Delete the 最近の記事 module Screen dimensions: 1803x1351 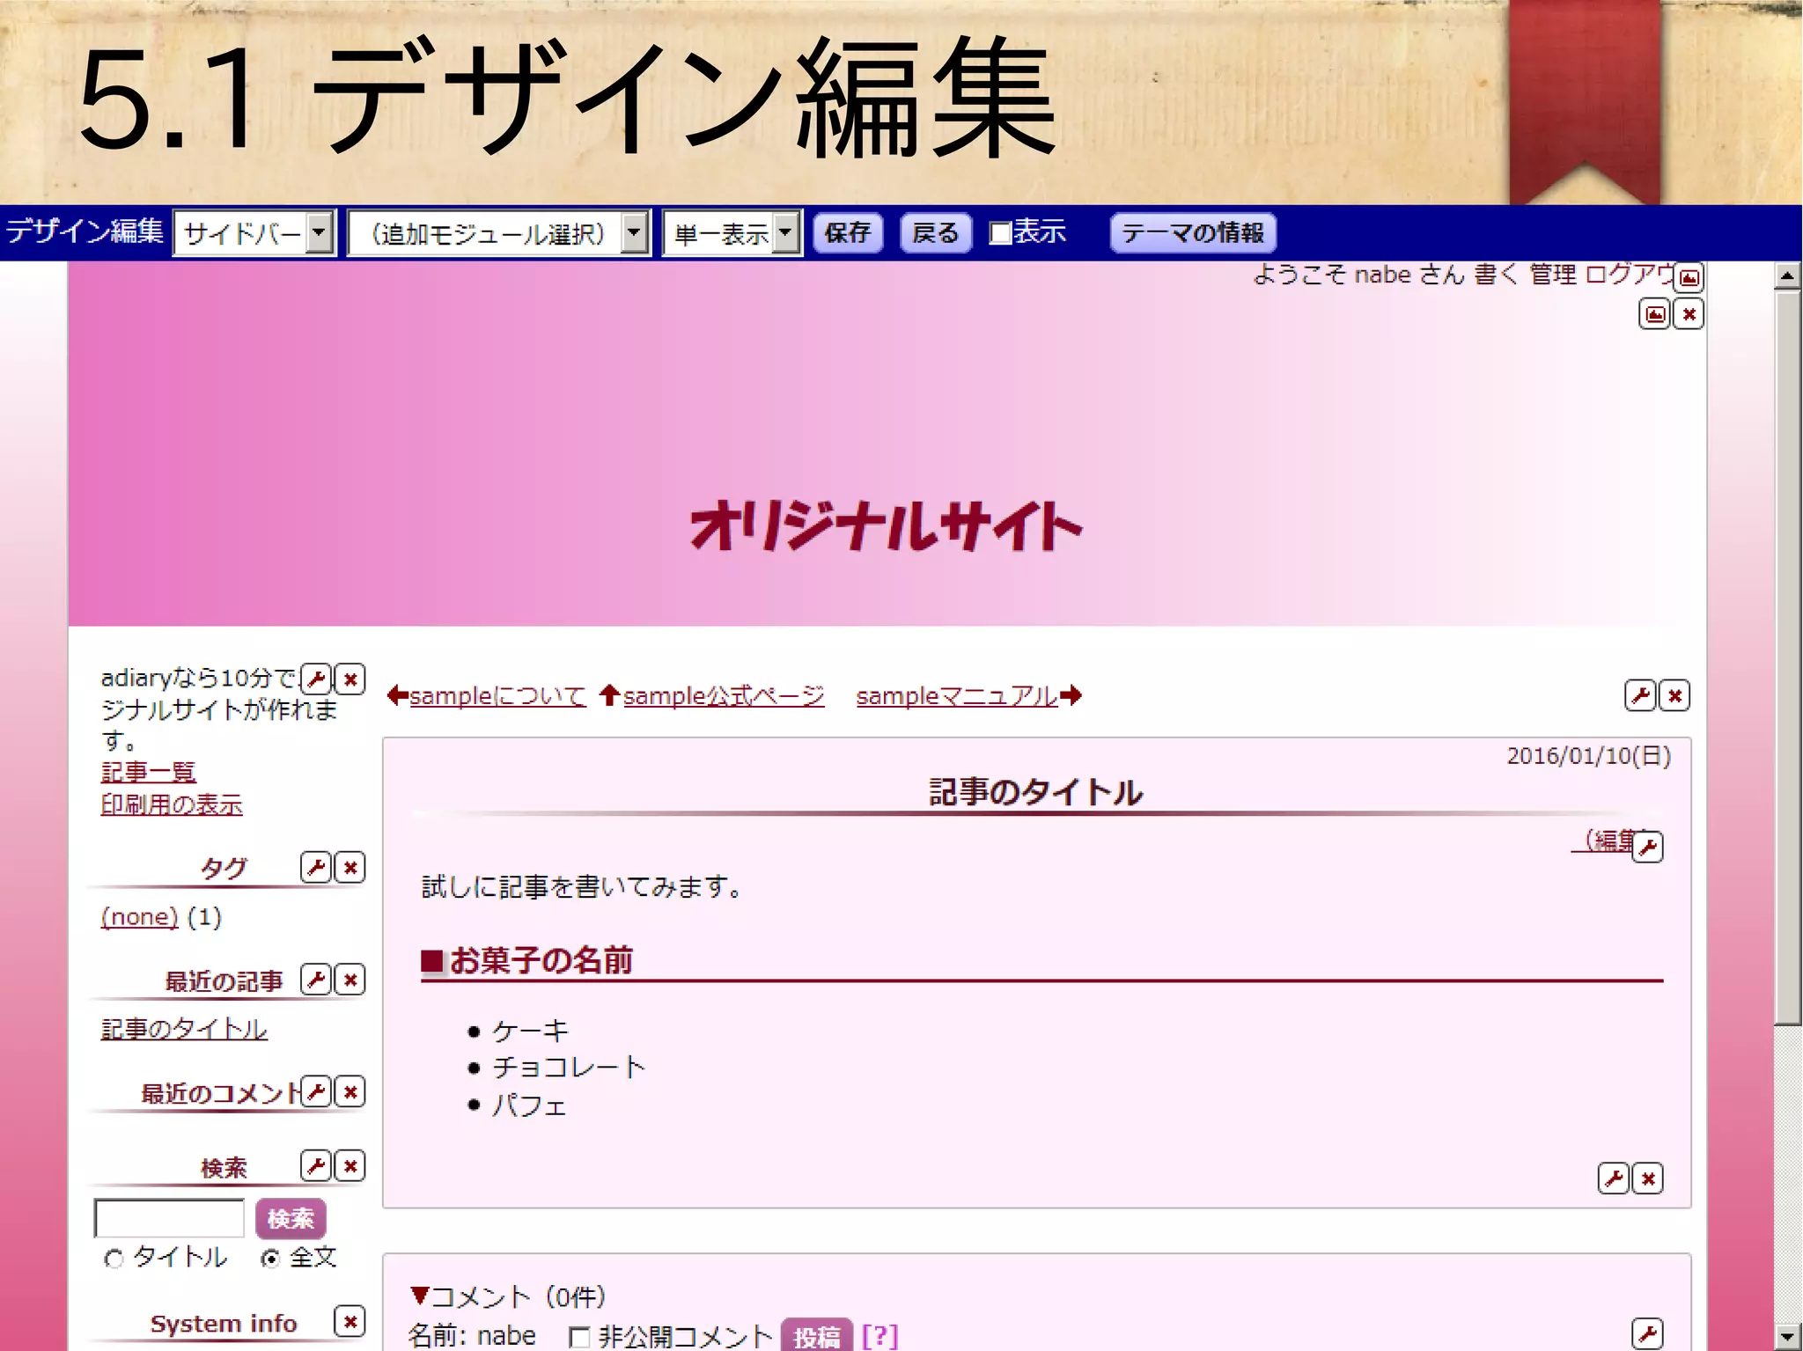tap(350, 980)
